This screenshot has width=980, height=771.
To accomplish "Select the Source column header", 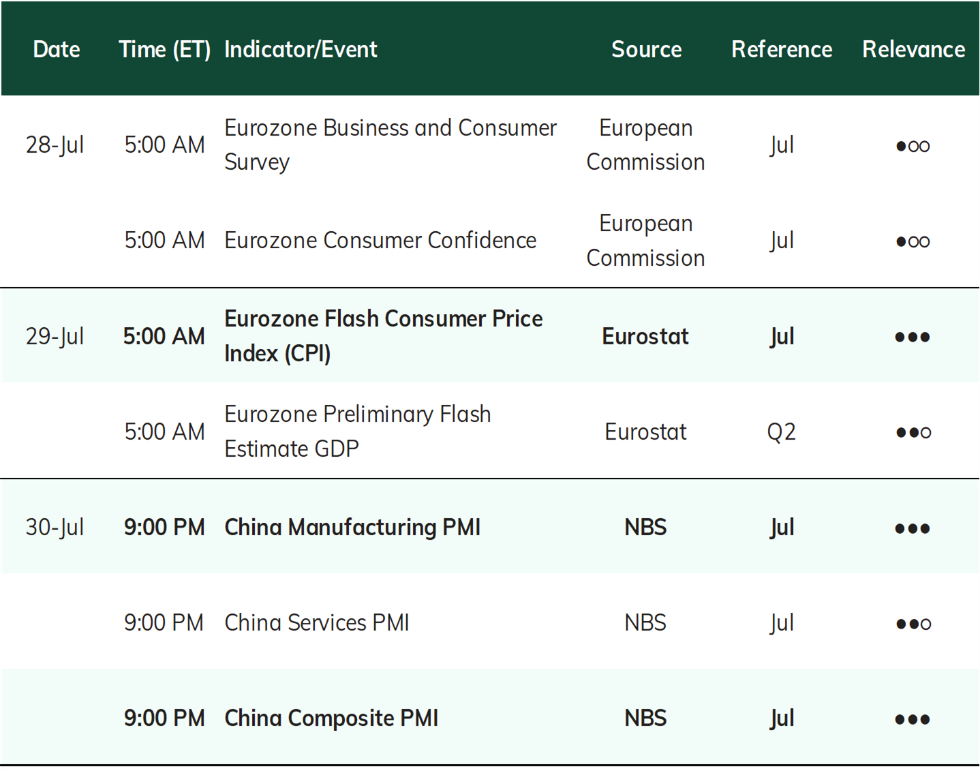I will (646, 49).
